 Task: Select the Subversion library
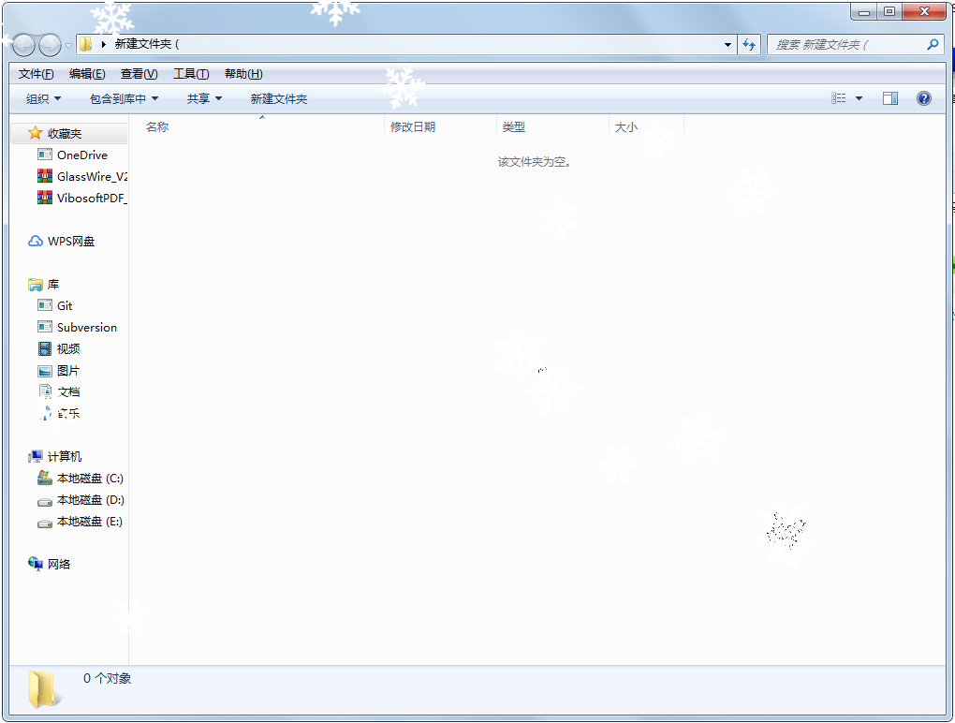pos(87,328)
